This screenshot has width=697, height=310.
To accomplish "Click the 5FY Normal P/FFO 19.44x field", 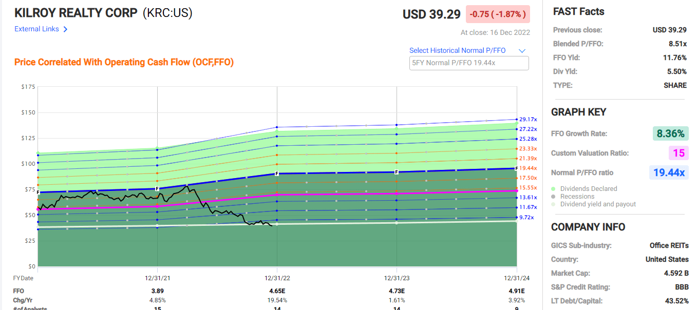I will coord(469,63).
